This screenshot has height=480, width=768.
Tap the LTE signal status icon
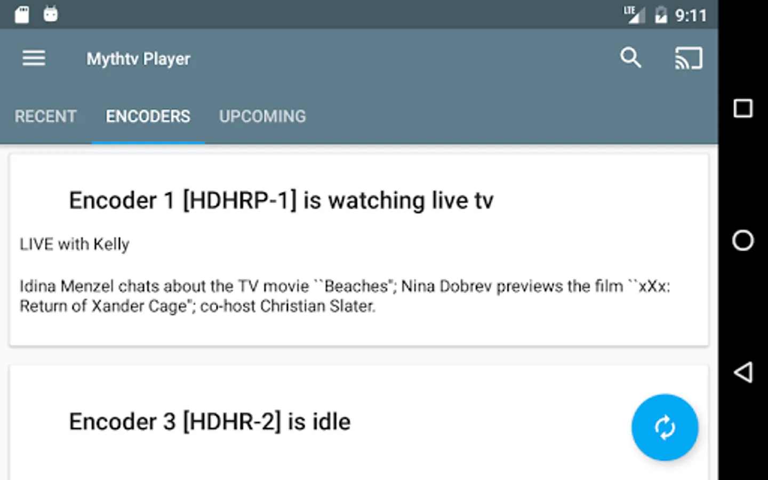(634, 14)
